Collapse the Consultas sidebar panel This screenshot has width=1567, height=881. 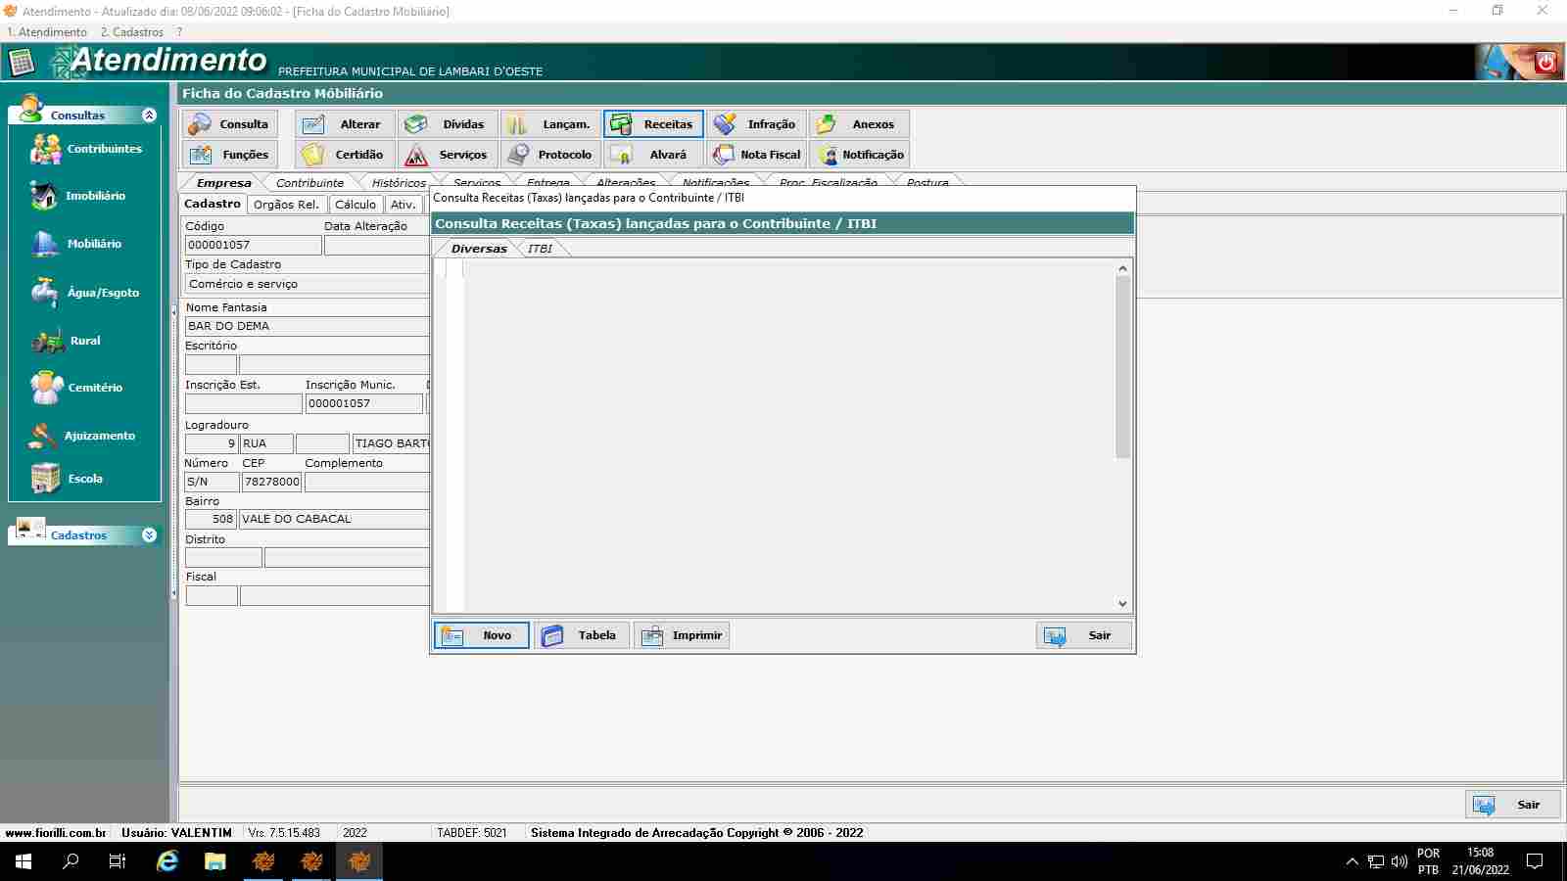(x=149, y=116)
